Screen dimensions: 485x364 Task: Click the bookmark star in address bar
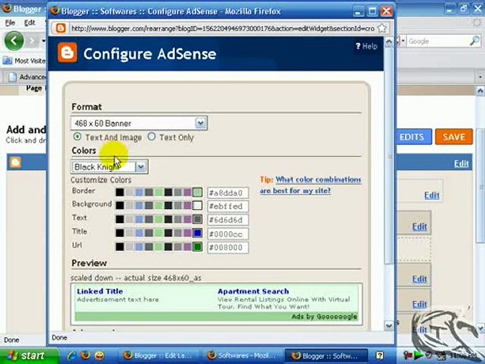[x=382, y=28]
